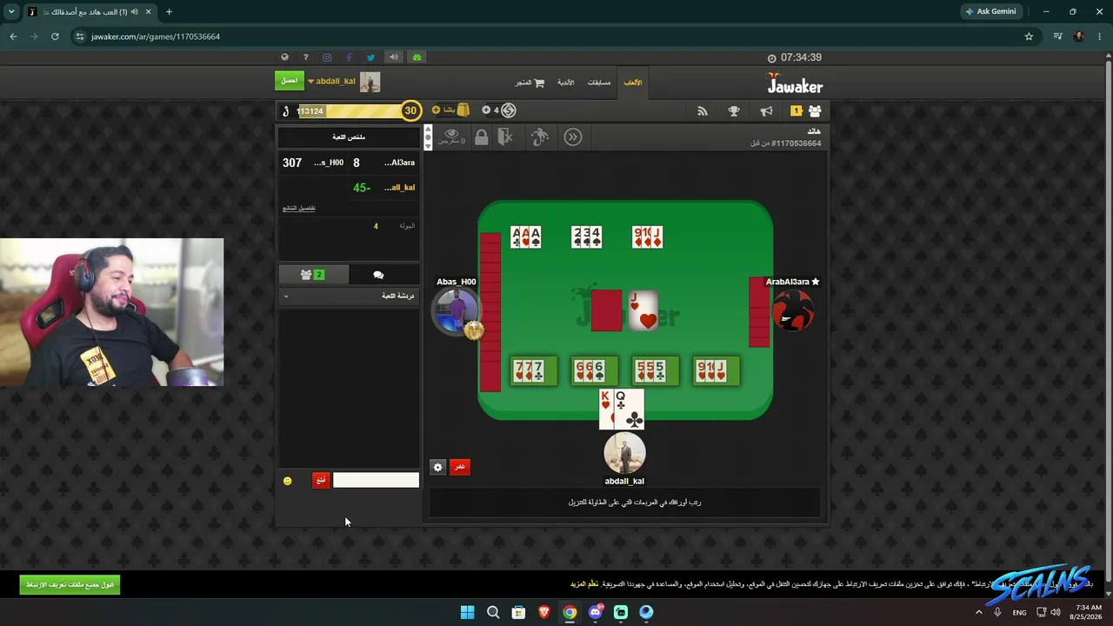
Task: Open the megaphone announcements icon
Action: pos(766,111)
